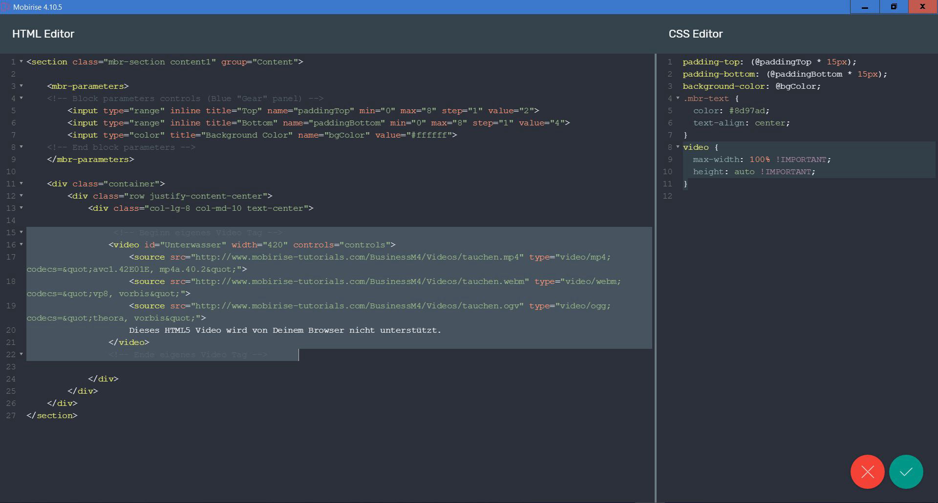Click the red cancel X button
Image resolution: width=938 pixels, height=503 pixels.
(x=867, y=472)
